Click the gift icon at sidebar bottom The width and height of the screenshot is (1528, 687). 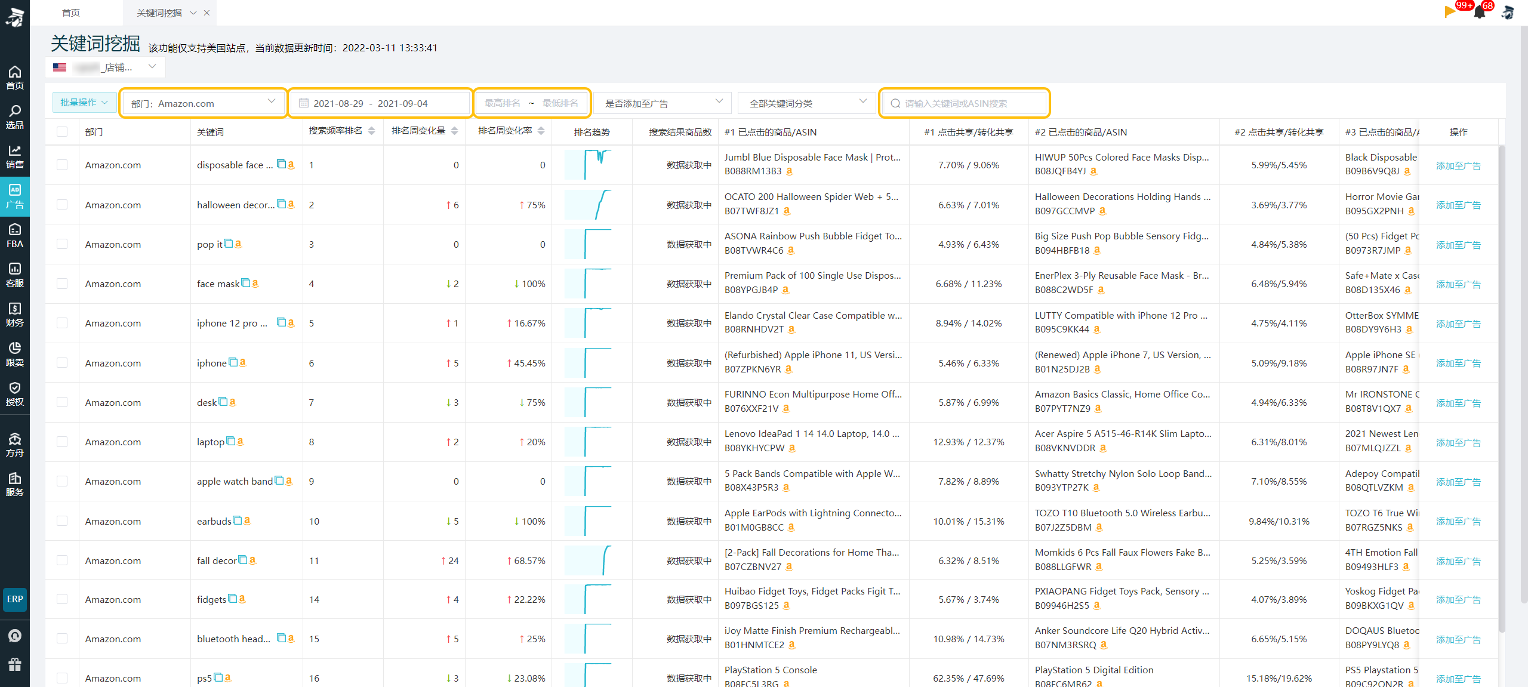point(15,664)
